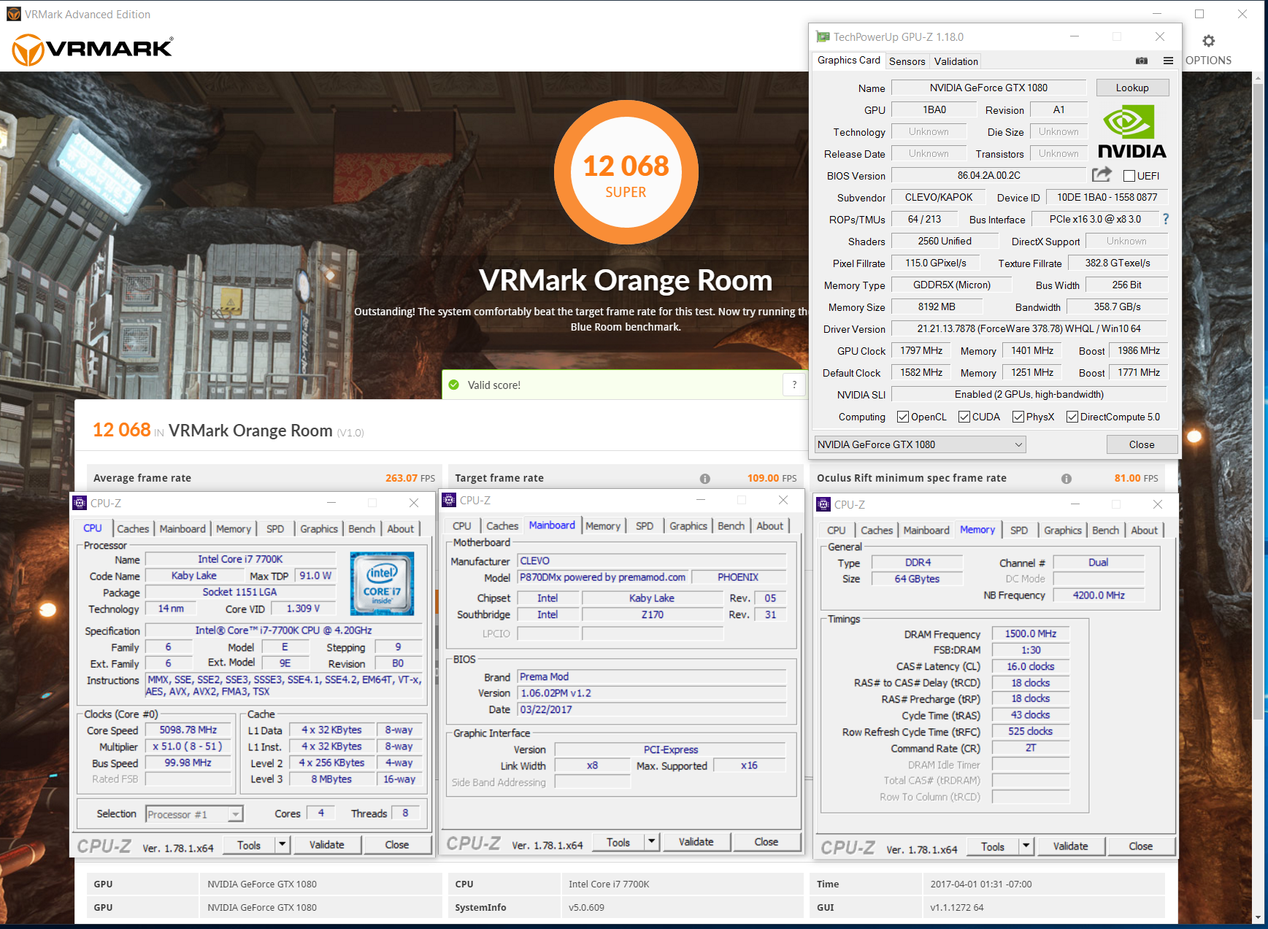Open VRMark Options gear icon

click(x=1208, y=42)
